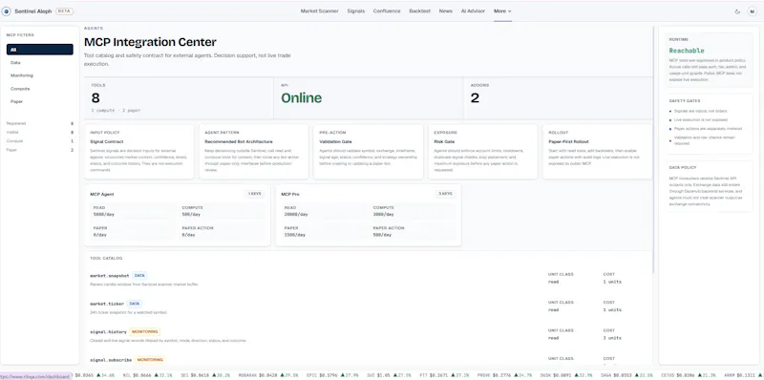
Task: Click the Data Policy section heading
Action: click(682, 167)
